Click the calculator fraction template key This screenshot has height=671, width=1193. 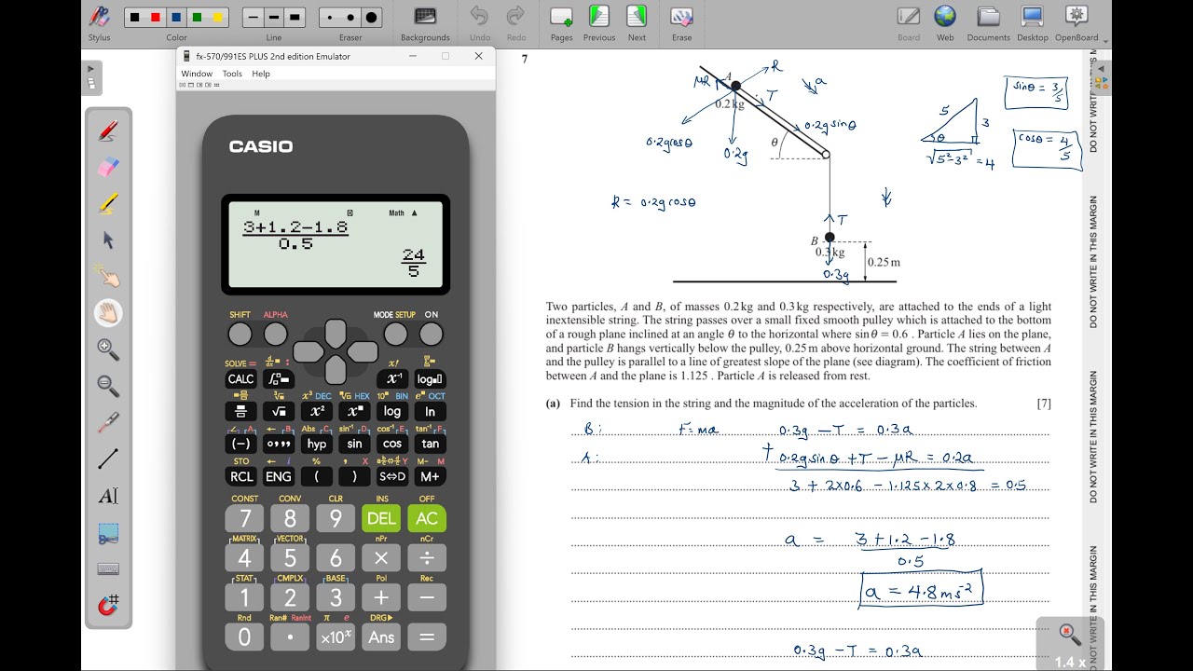tap(240, 411)
